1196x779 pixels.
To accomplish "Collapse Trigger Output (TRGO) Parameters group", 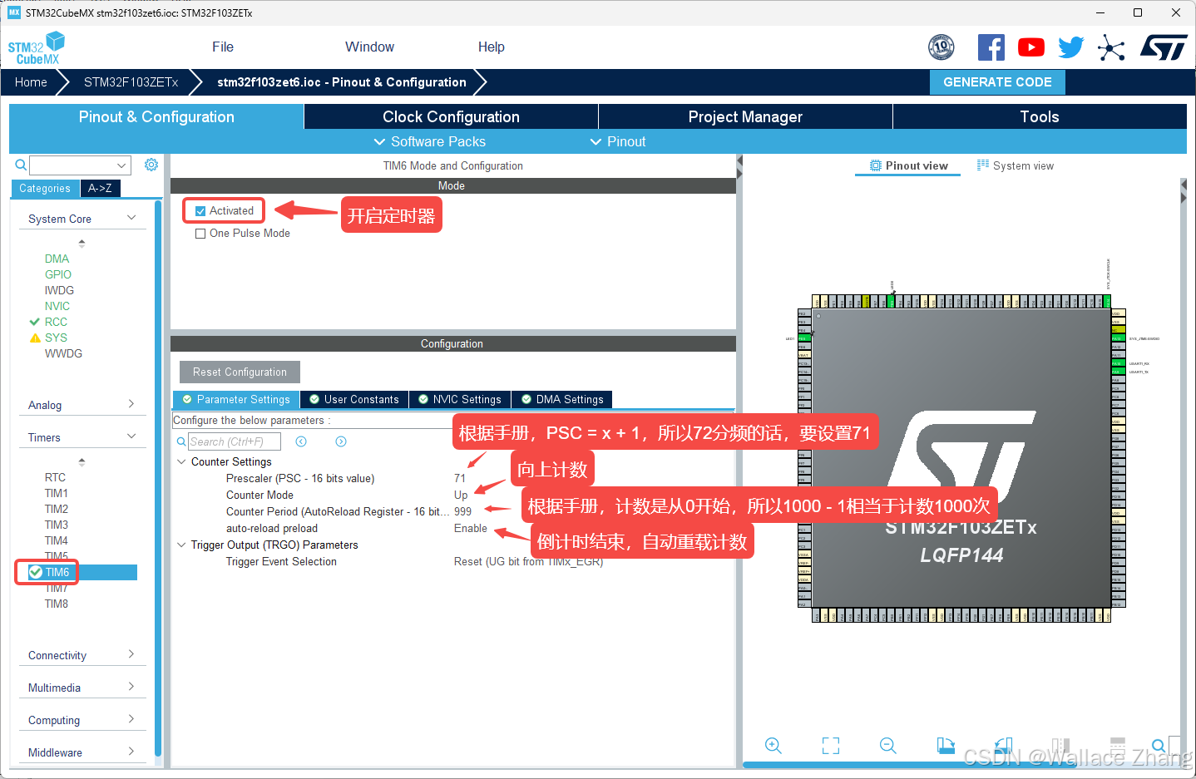I will pos(181,545).
